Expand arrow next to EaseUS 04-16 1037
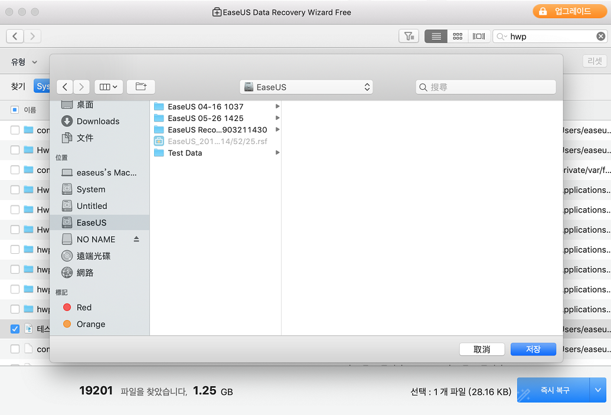Screen dimensions: 611x415 pyautogui.click(x=277, y=106)
